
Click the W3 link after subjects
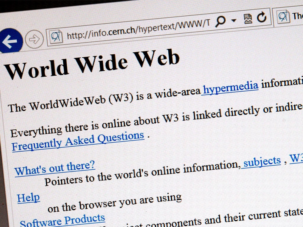point(296,158)
